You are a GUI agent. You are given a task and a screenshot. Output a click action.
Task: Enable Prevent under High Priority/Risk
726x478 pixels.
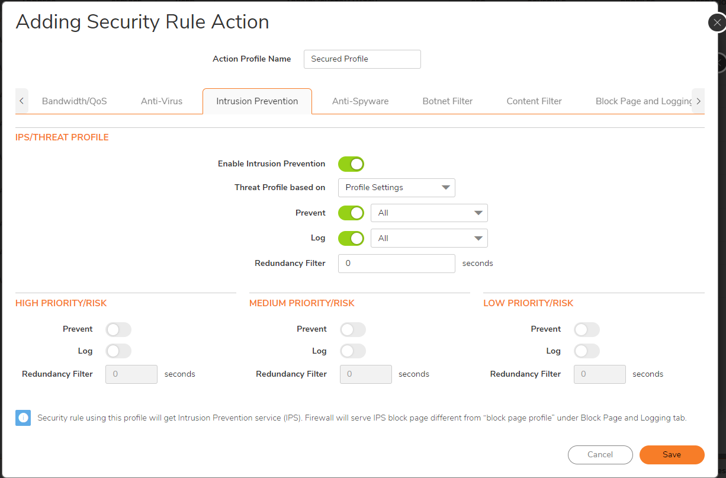click(x=118, y=329)
